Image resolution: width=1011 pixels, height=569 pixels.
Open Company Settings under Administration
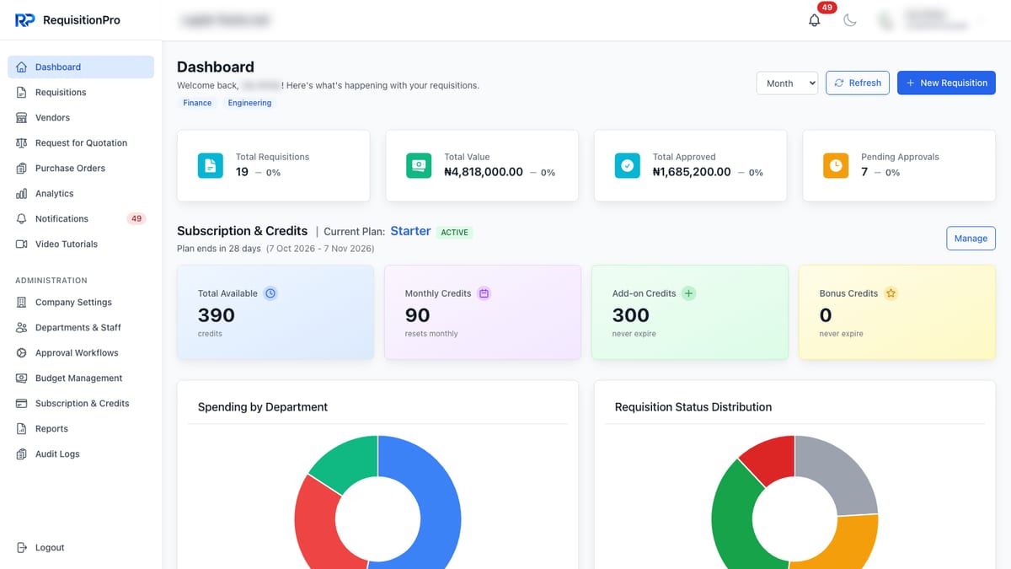point(81,303)
